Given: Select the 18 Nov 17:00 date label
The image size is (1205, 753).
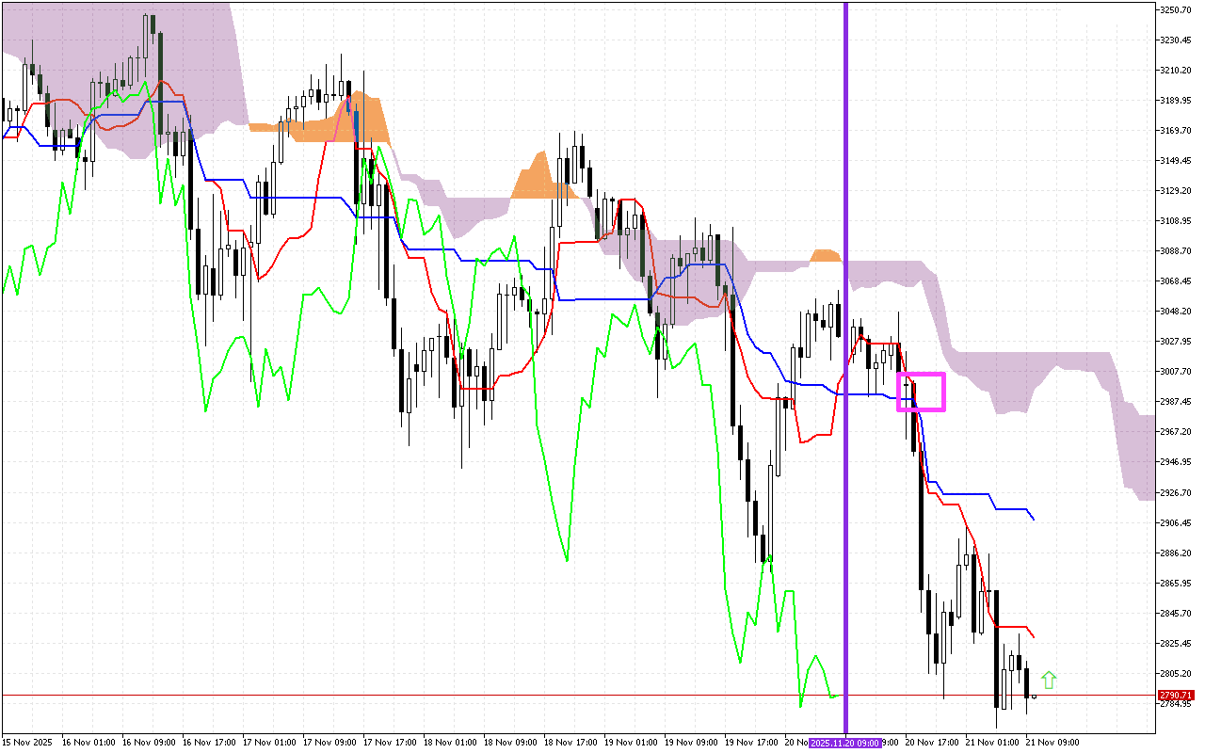Looking at the screenshot, I should 571,741.
